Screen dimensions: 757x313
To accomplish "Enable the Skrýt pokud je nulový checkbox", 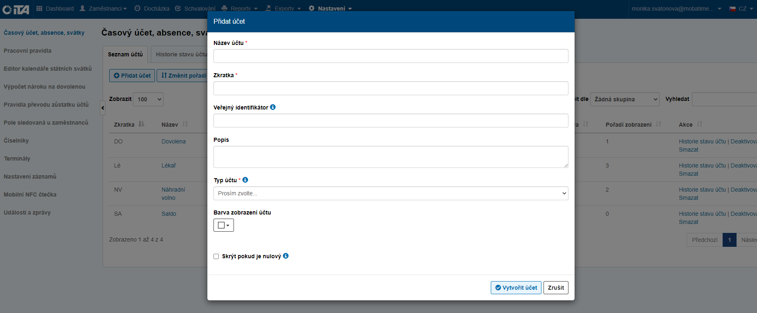I will [216, 257].
